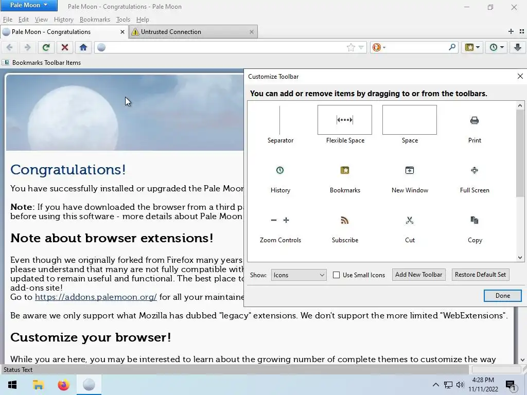Image resolution: width=527 pixels, height=395 pixels.
Task: Select the Copy item in palette
Action: coord(475,229)
